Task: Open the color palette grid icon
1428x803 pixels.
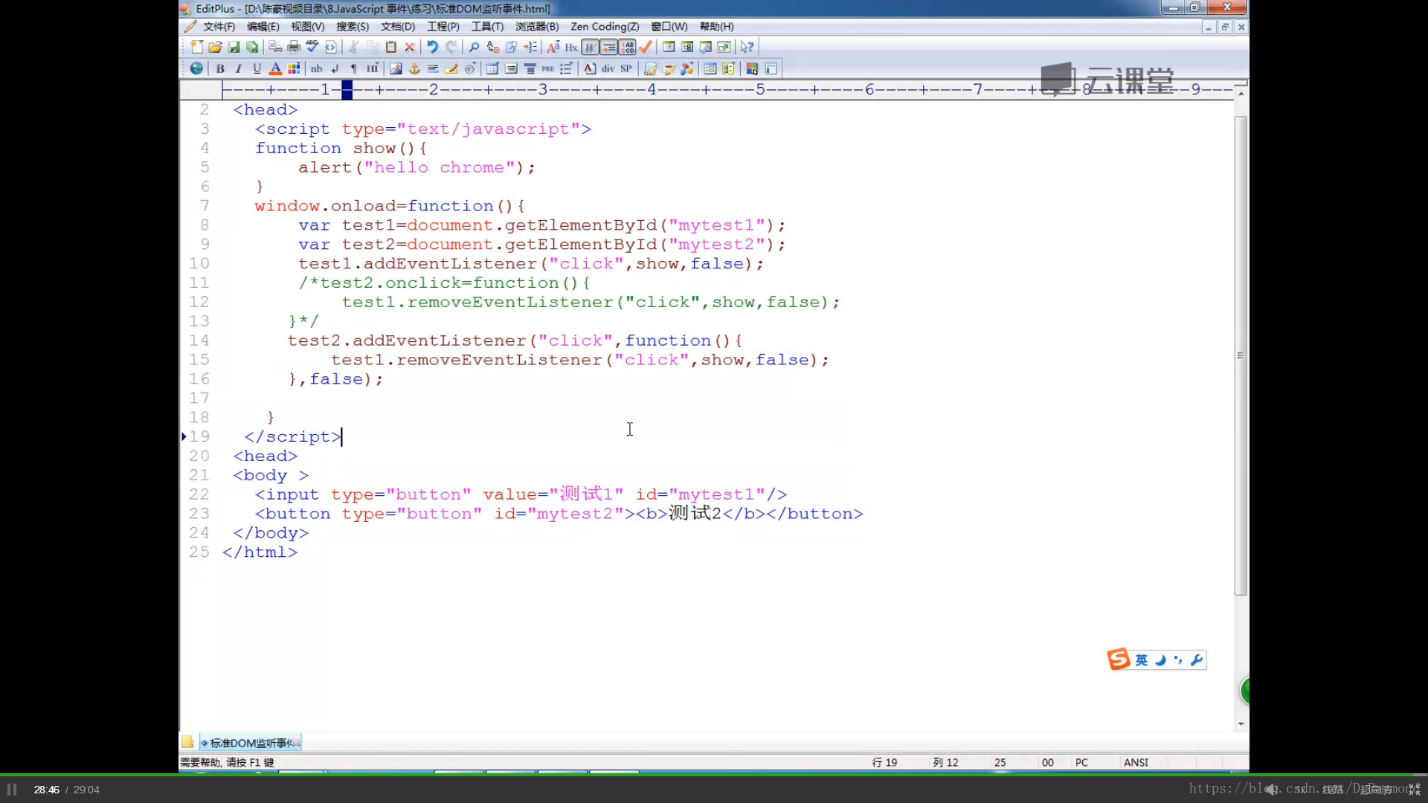Action: coord(294,68)
